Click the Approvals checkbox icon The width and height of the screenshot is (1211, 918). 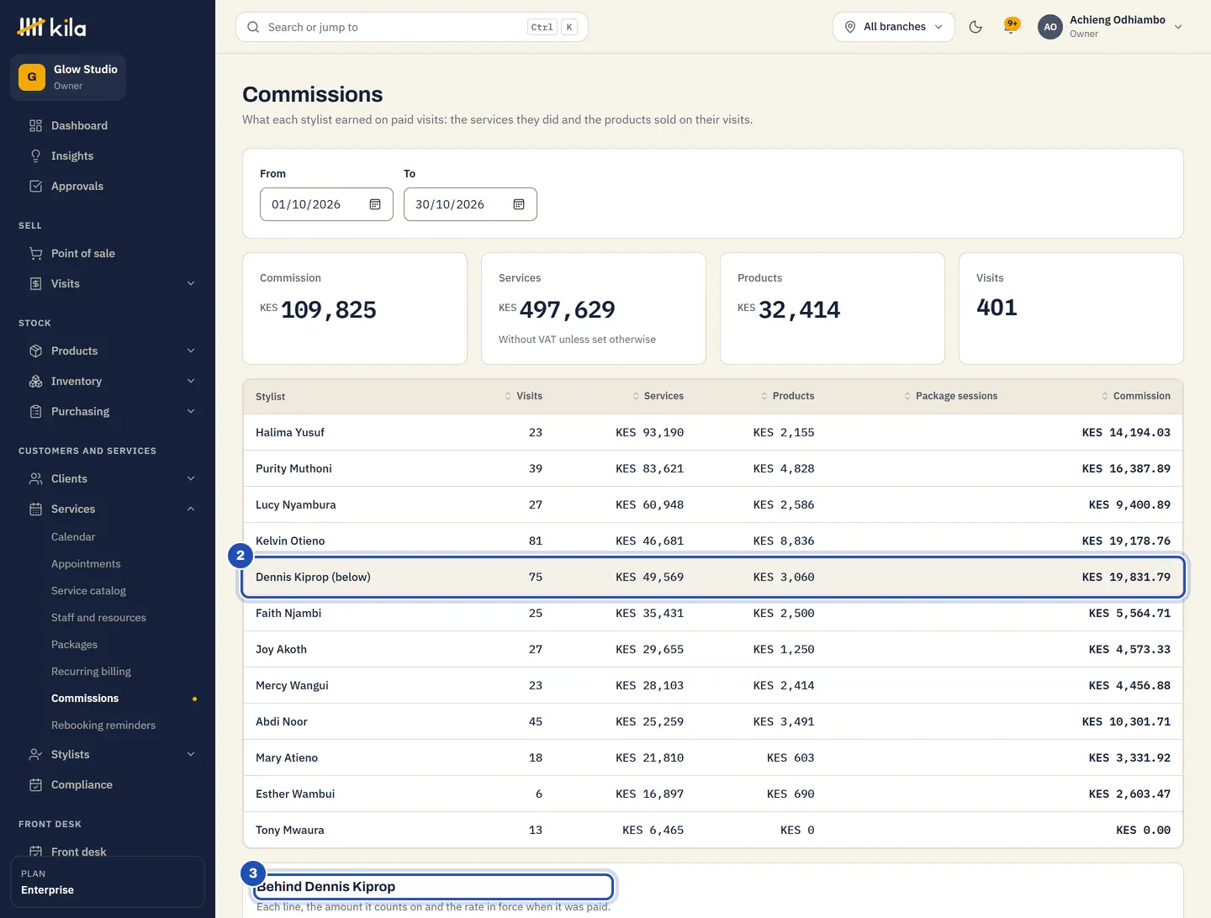pos(35,186)
